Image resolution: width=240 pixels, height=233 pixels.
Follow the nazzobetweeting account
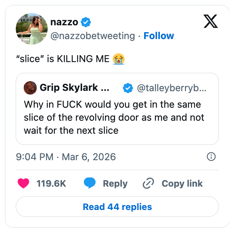[159, 36]
